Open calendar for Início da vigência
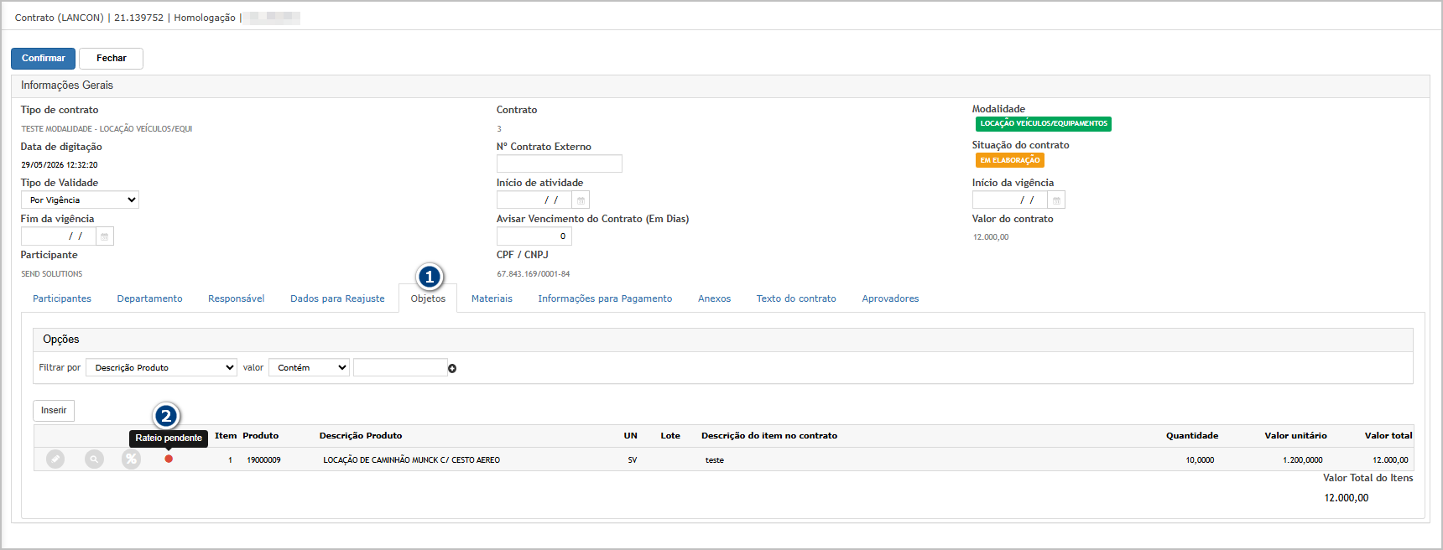Image resolution: width=1443 pixels, height=550 pixels. [1056, 200]
